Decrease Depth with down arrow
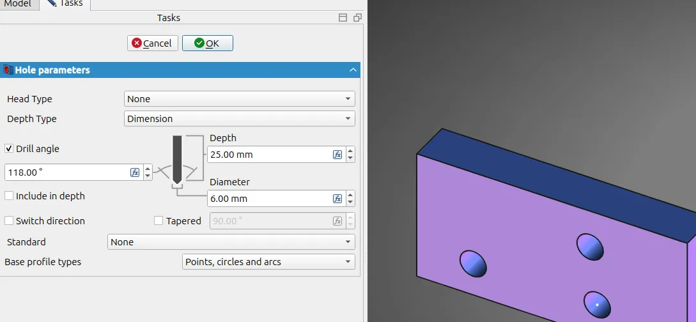Screen dimensions: 696x322 (x=350, y=158)
